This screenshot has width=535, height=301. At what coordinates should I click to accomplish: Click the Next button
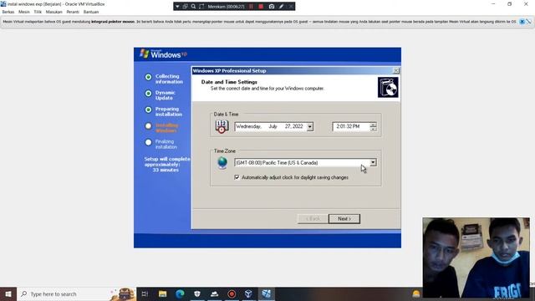point(344,219)
